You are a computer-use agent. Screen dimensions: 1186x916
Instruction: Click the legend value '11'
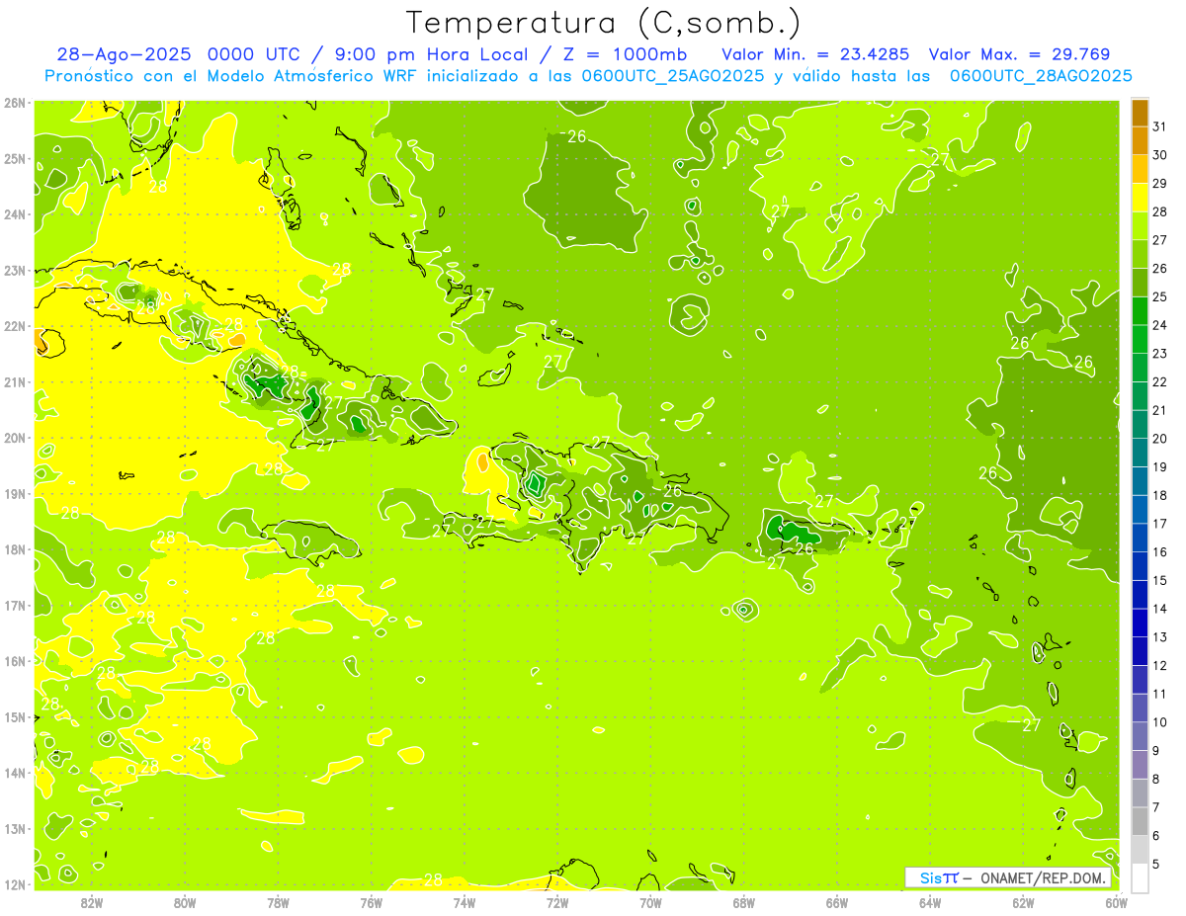point(1159,694)
